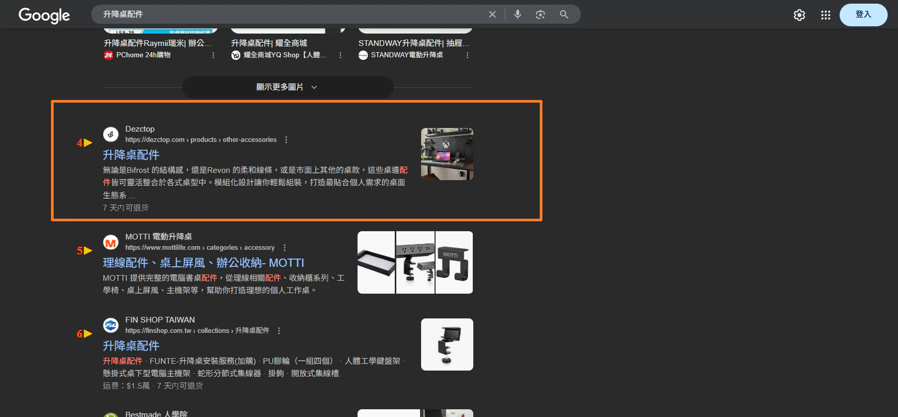Click the 耀全商城YQ Shop source icon
The height and width of the screenshot is (417, 898).
tap(236, 55)
